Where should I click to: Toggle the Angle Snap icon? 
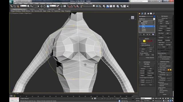point(71,6)
